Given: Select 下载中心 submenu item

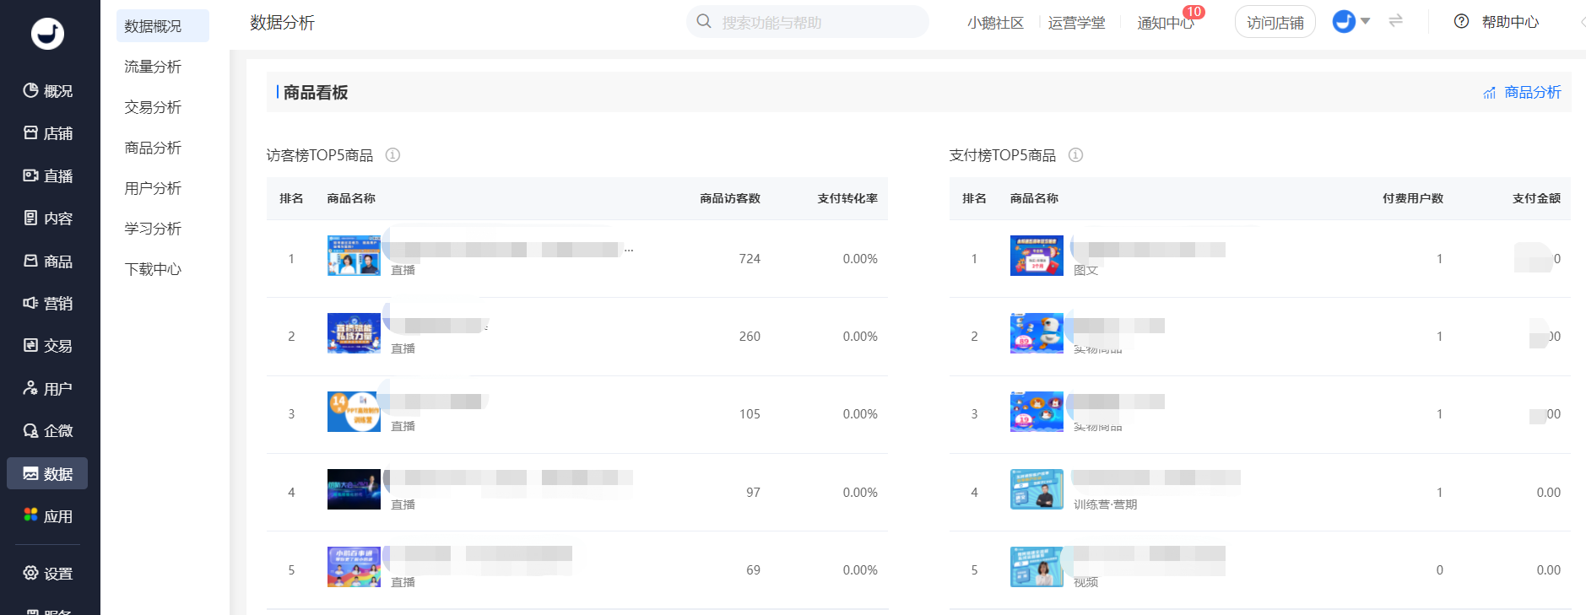Looking at the screenshot, I should 153,269.
